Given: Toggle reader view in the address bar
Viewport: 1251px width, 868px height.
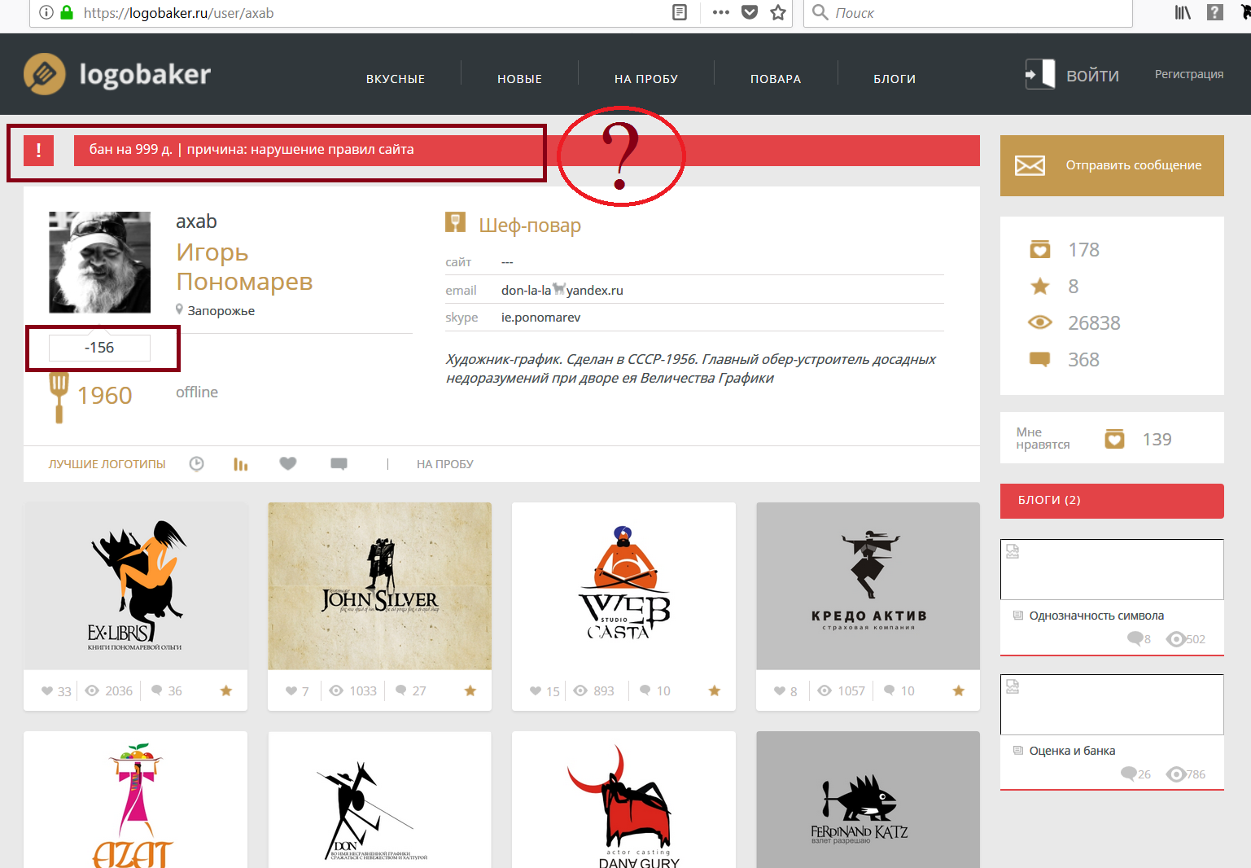Looking at the screenshot, I should pos(680,12).
